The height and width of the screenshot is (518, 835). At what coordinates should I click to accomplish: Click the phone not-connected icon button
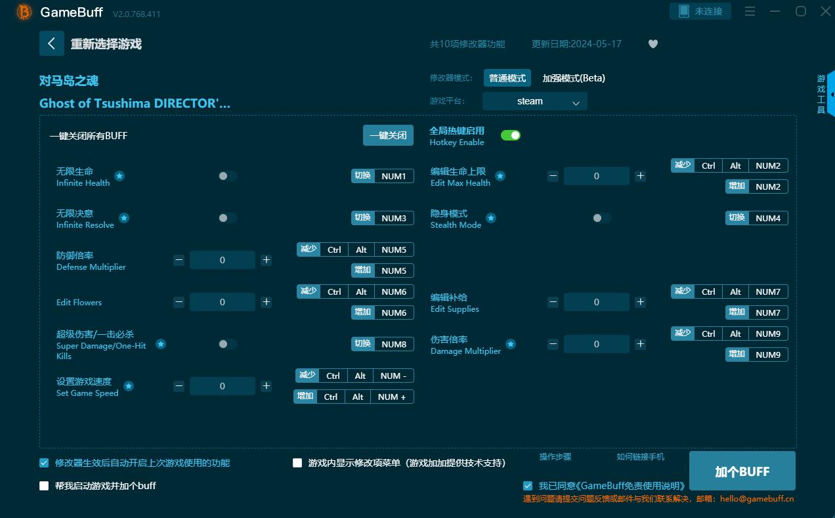pos(700,11)
